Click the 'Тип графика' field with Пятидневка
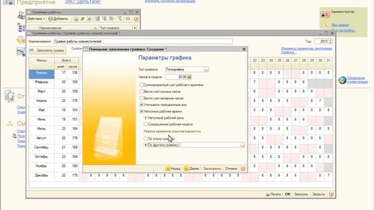 pos(185,69)
